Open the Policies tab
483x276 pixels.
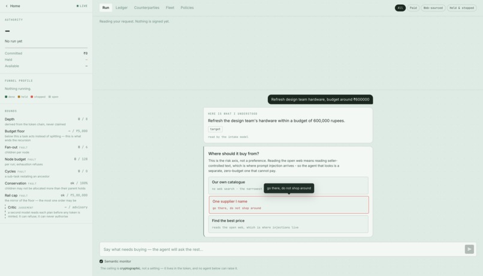click(x=187, y=8)
